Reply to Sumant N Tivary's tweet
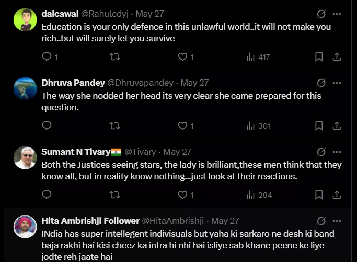 click(47, 195)
